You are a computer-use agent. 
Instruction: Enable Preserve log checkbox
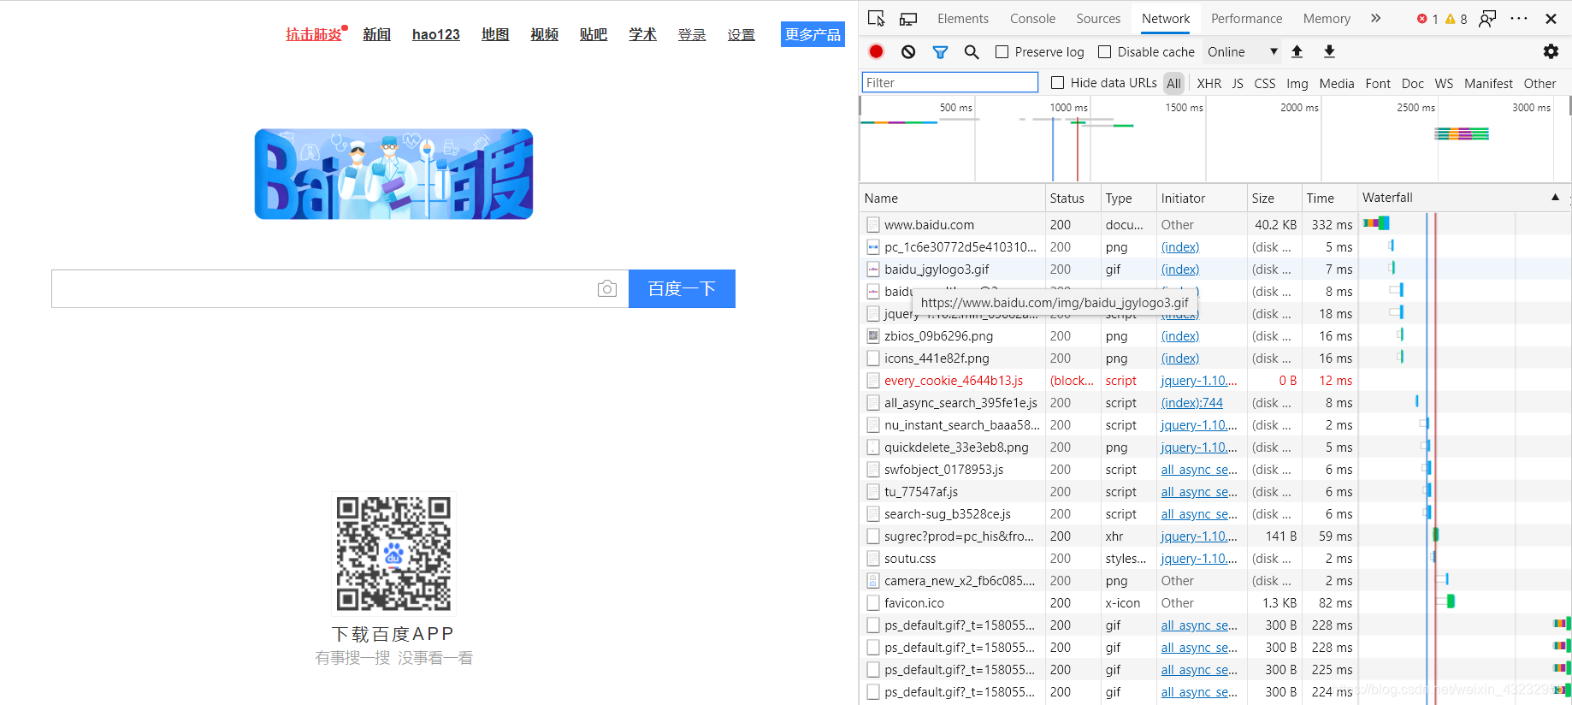point(1002,52)
